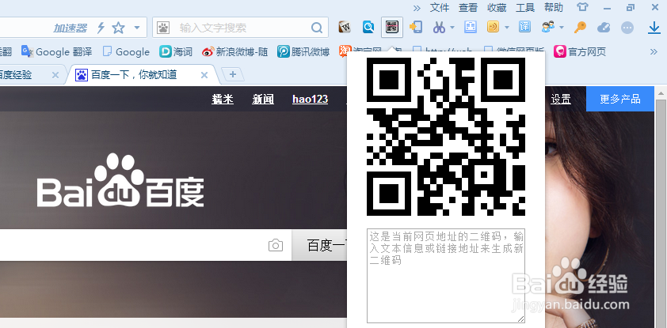
Task: Expand the orange extension dropdown arrow
Action: click(507, 28)
